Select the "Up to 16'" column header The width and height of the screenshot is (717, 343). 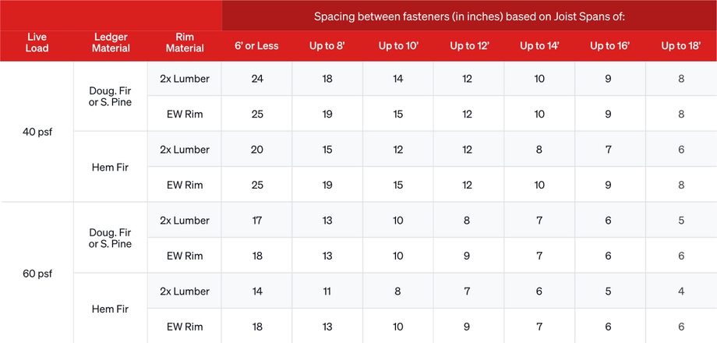(x=610, y=46)
